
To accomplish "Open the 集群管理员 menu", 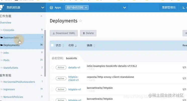I will (x=169, y=8).
